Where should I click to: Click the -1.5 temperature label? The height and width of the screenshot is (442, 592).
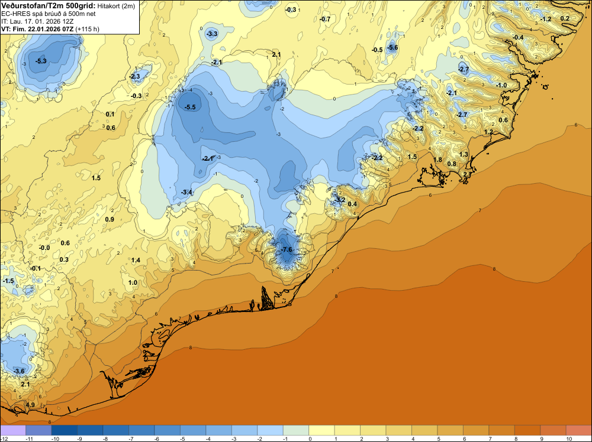click(x=8, y=281)
